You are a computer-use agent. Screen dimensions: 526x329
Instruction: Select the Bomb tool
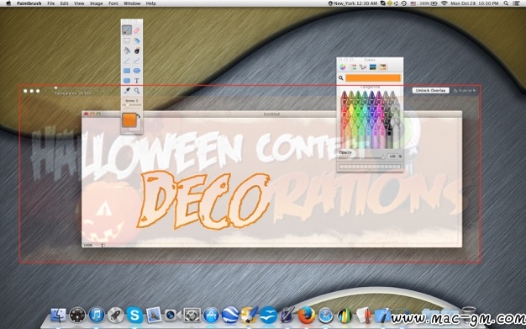[136, 50]
